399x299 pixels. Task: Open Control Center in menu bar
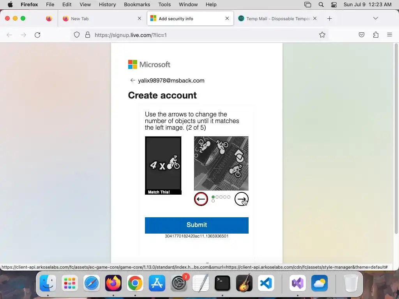(x=334, y=5)
